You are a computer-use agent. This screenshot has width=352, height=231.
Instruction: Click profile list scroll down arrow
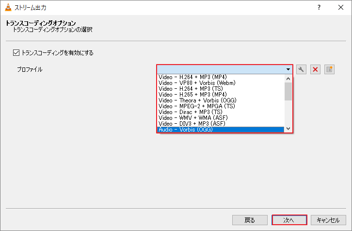[288, 129]
